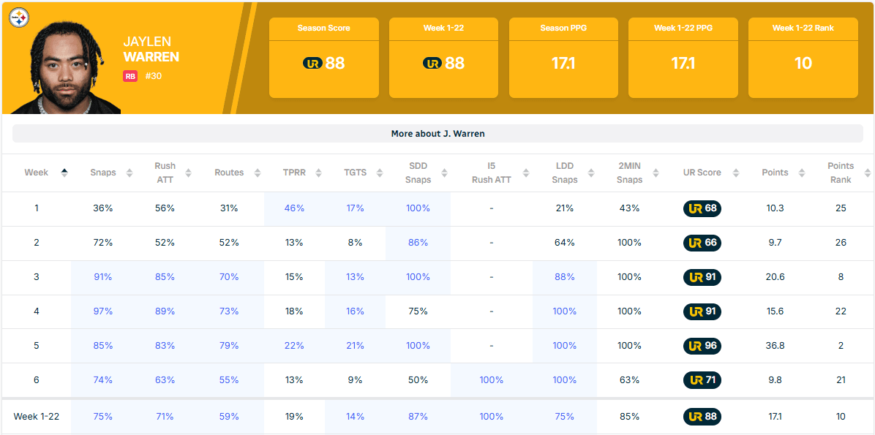Click Week 3 points value 20.6
This screenshot has height=435, width=875.
[775, 277]
